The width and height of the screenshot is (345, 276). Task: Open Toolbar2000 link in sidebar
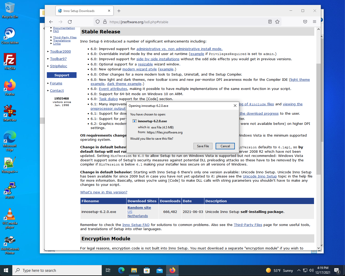[60, 52]
